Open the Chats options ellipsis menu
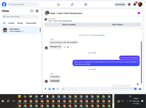 [32, 11]
